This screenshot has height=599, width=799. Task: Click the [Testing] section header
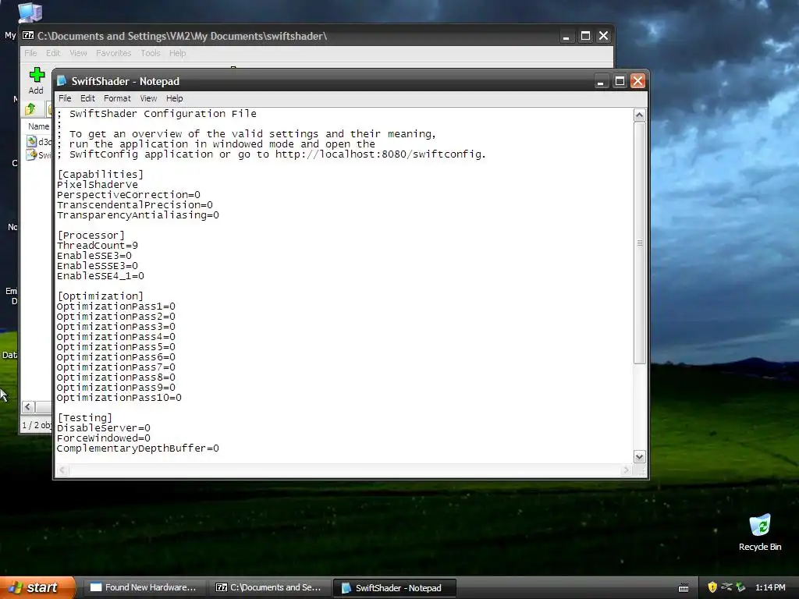pos(84,418)
